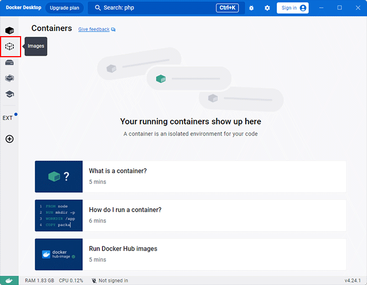This screenshot has width=367, height=285.
Task: Open the Images sidebar icon
Action: tap(9, 46)
